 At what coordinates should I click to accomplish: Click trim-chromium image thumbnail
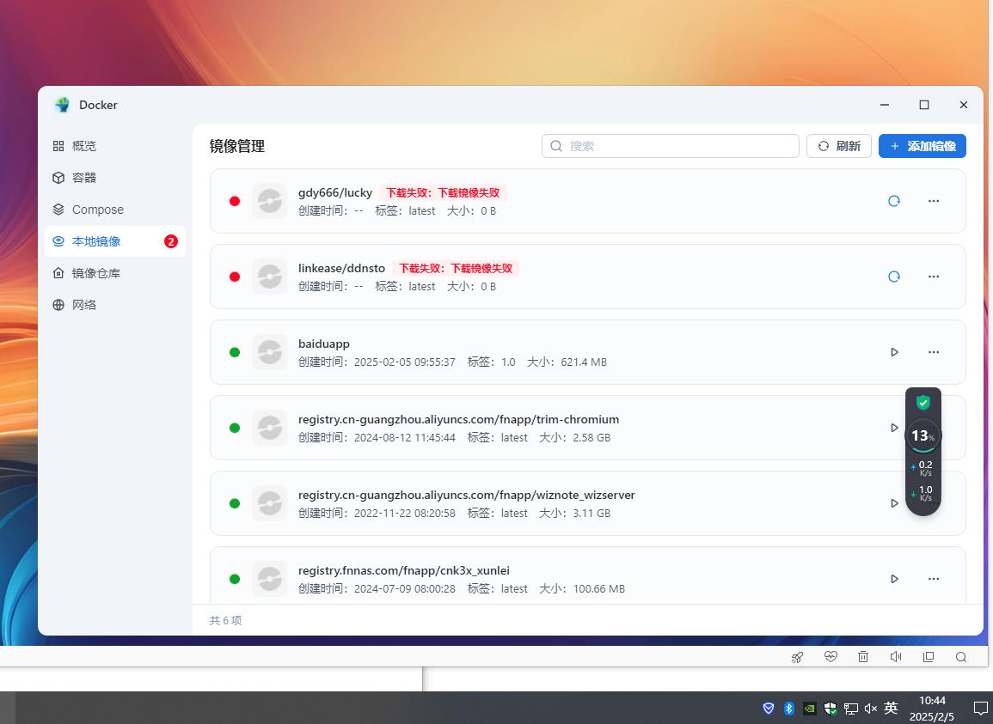(270, 428)
